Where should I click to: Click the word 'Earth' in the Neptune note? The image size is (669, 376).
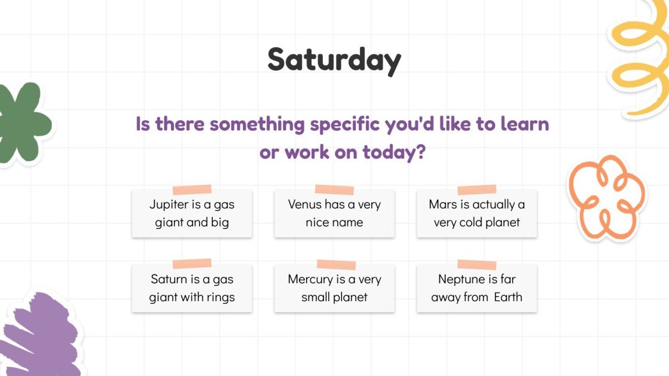(x=508, y=297)
